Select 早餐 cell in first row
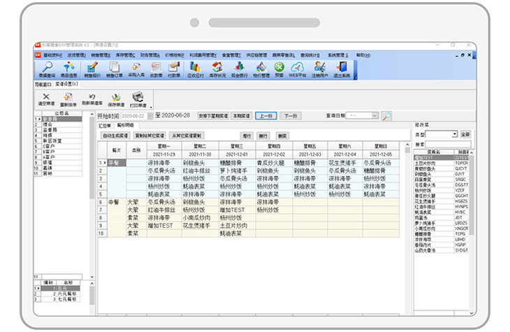510x332 pixels. [x=113, y=161]
